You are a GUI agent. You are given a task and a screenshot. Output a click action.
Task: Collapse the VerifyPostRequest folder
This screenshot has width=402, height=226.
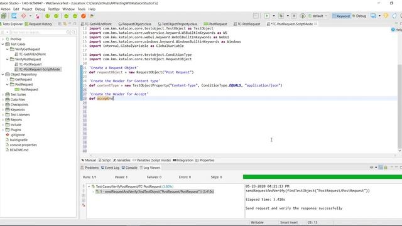[8, 59]
